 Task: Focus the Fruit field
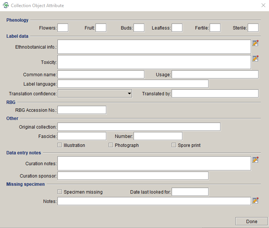[x=101, y=28]
